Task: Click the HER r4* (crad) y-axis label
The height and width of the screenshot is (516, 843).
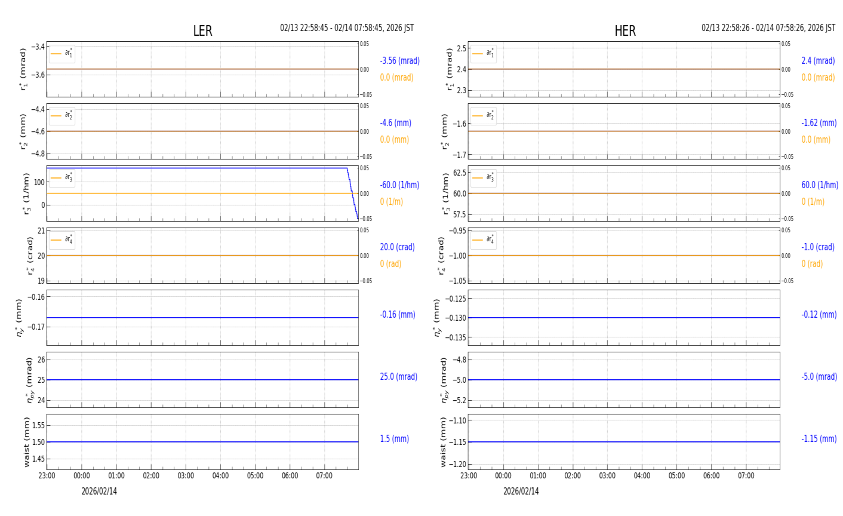Action: [442, 256]
